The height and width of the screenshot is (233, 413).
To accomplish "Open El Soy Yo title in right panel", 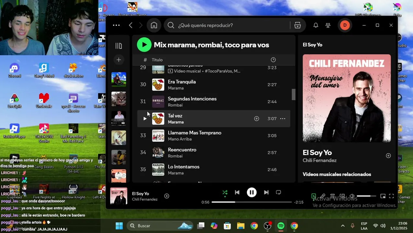I will pos(317,152).
